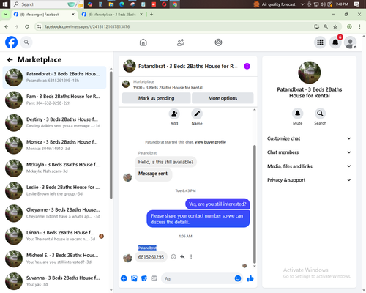Open the tab search dropdown arrow in Chrome
Screen dimensions: 366x293
click(6, 15)
